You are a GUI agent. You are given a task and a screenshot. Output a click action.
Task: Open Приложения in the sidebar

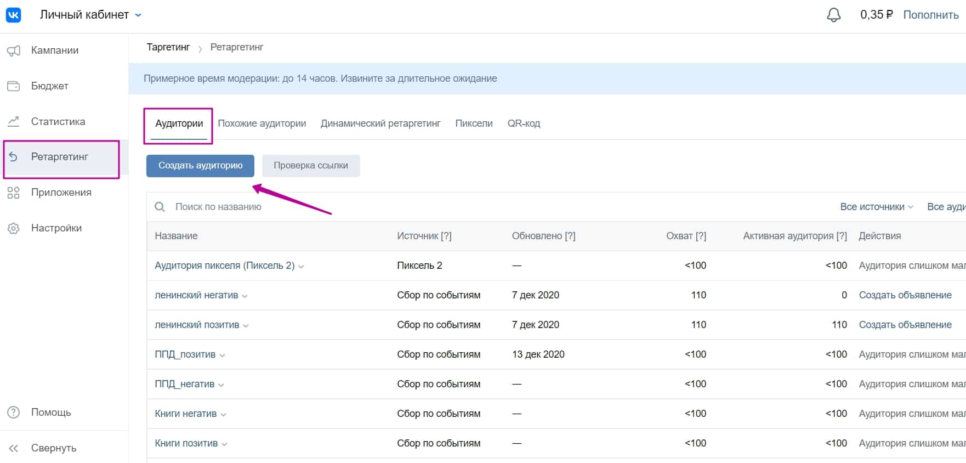coord(64,193)
